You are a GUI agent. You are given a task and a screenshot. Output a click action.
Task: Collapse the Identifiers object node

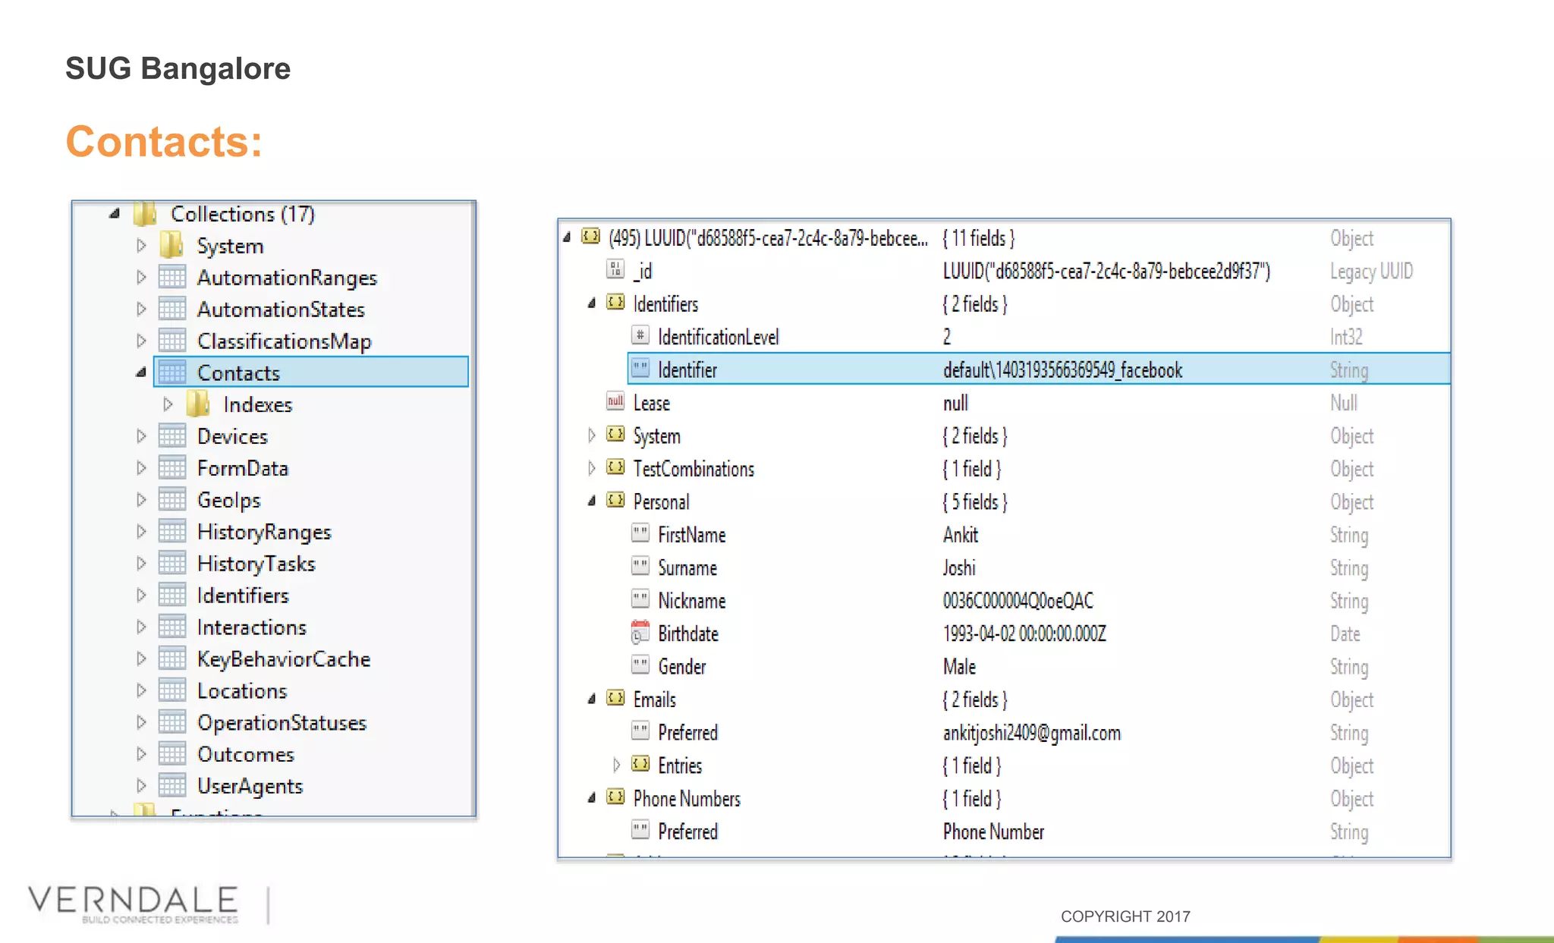[x=592, y=303]
